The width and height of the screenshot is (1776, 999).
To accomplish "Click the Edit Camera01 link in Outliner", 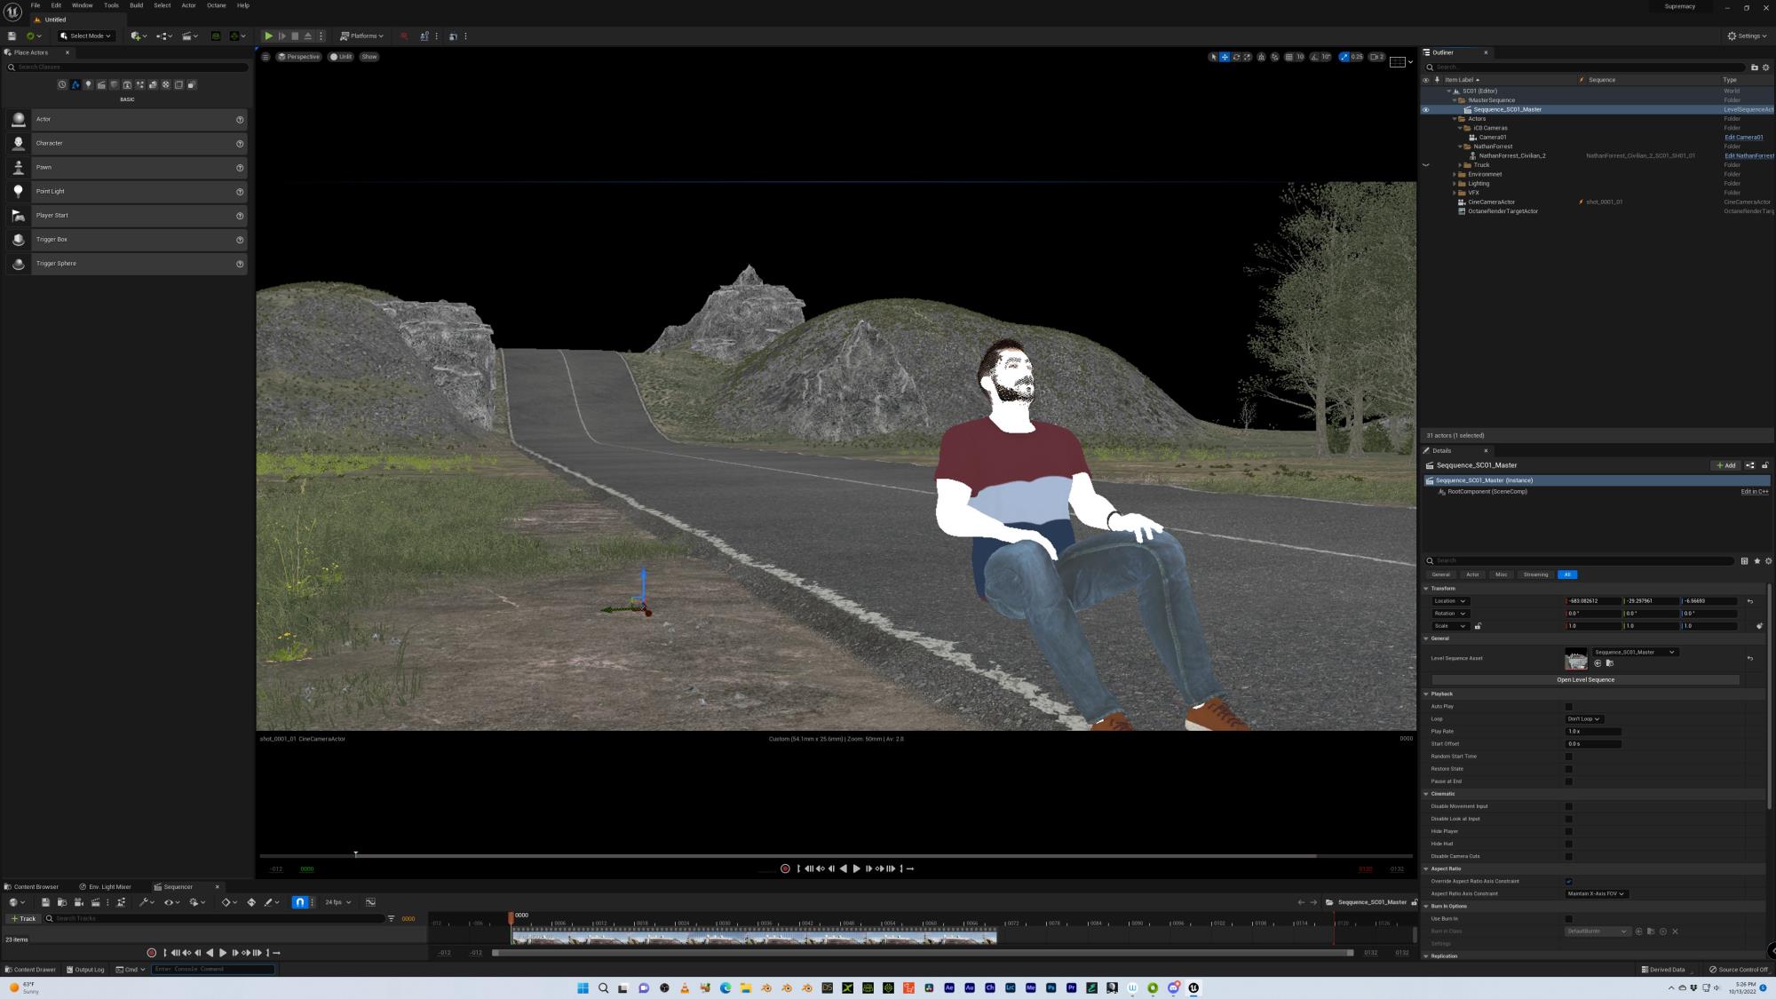I will (1743, 138).
